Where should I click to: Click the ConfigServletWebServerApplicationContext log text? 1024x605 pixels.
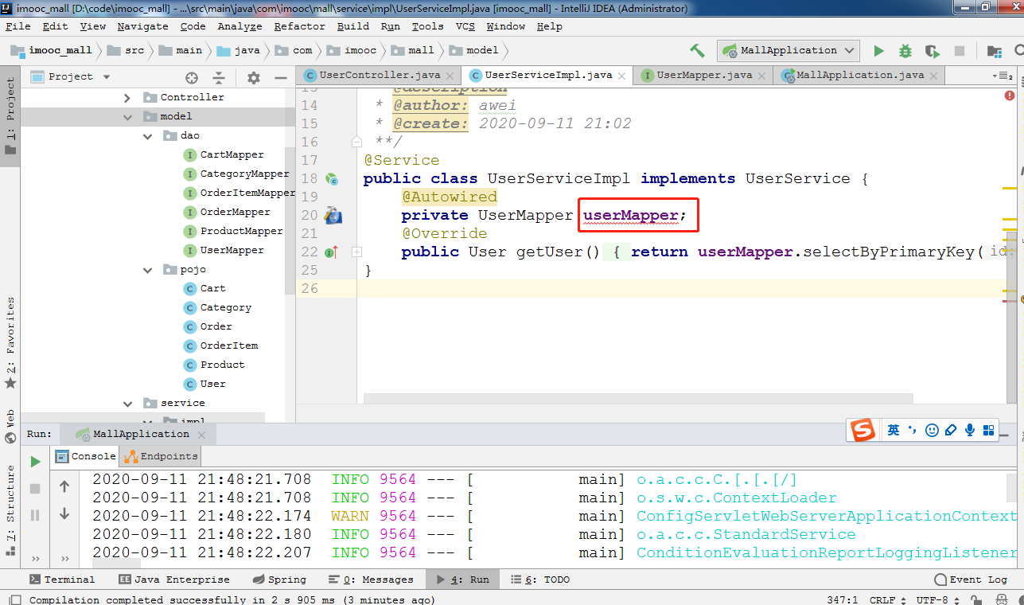(827, 516)
